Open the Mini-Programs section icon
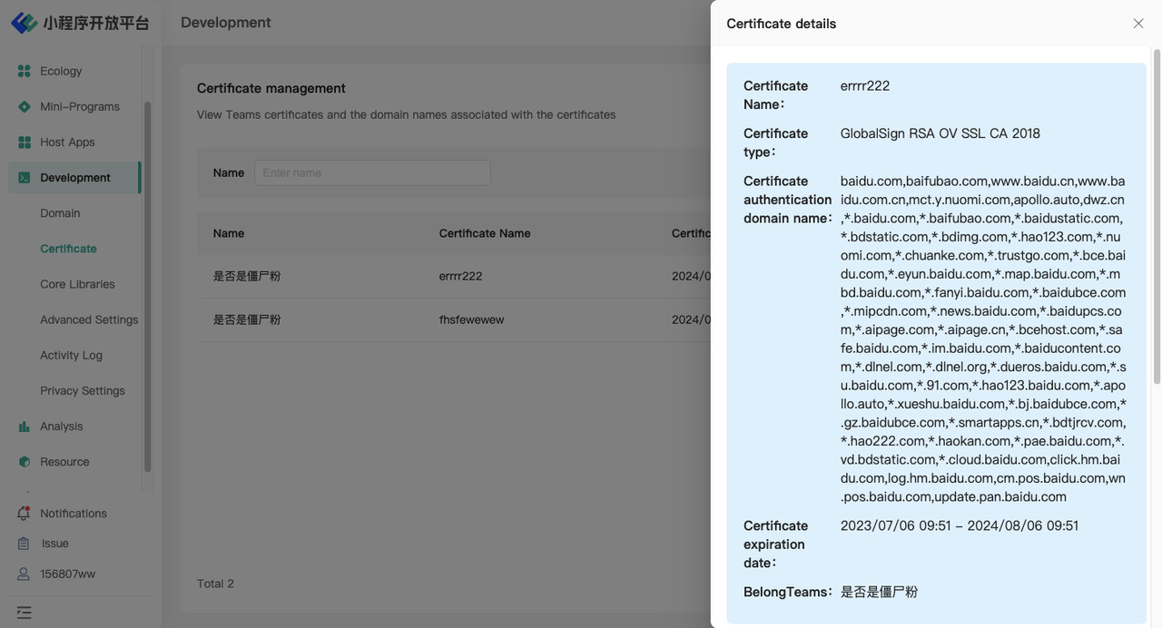The height and width of the screenshot is (628, 1162). point(25,106)
